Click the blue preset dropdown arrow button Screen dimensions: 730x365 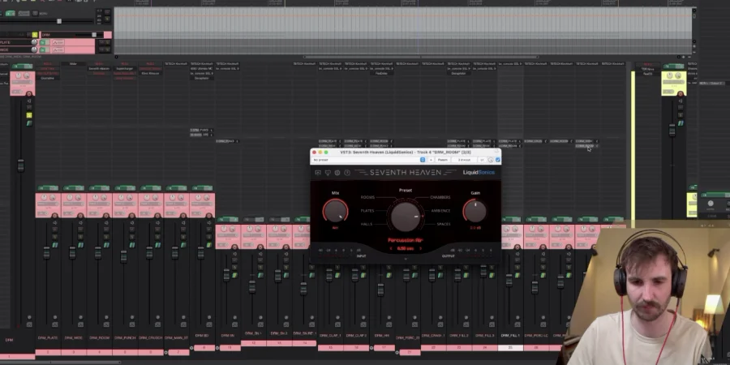(x=423, y=160)
